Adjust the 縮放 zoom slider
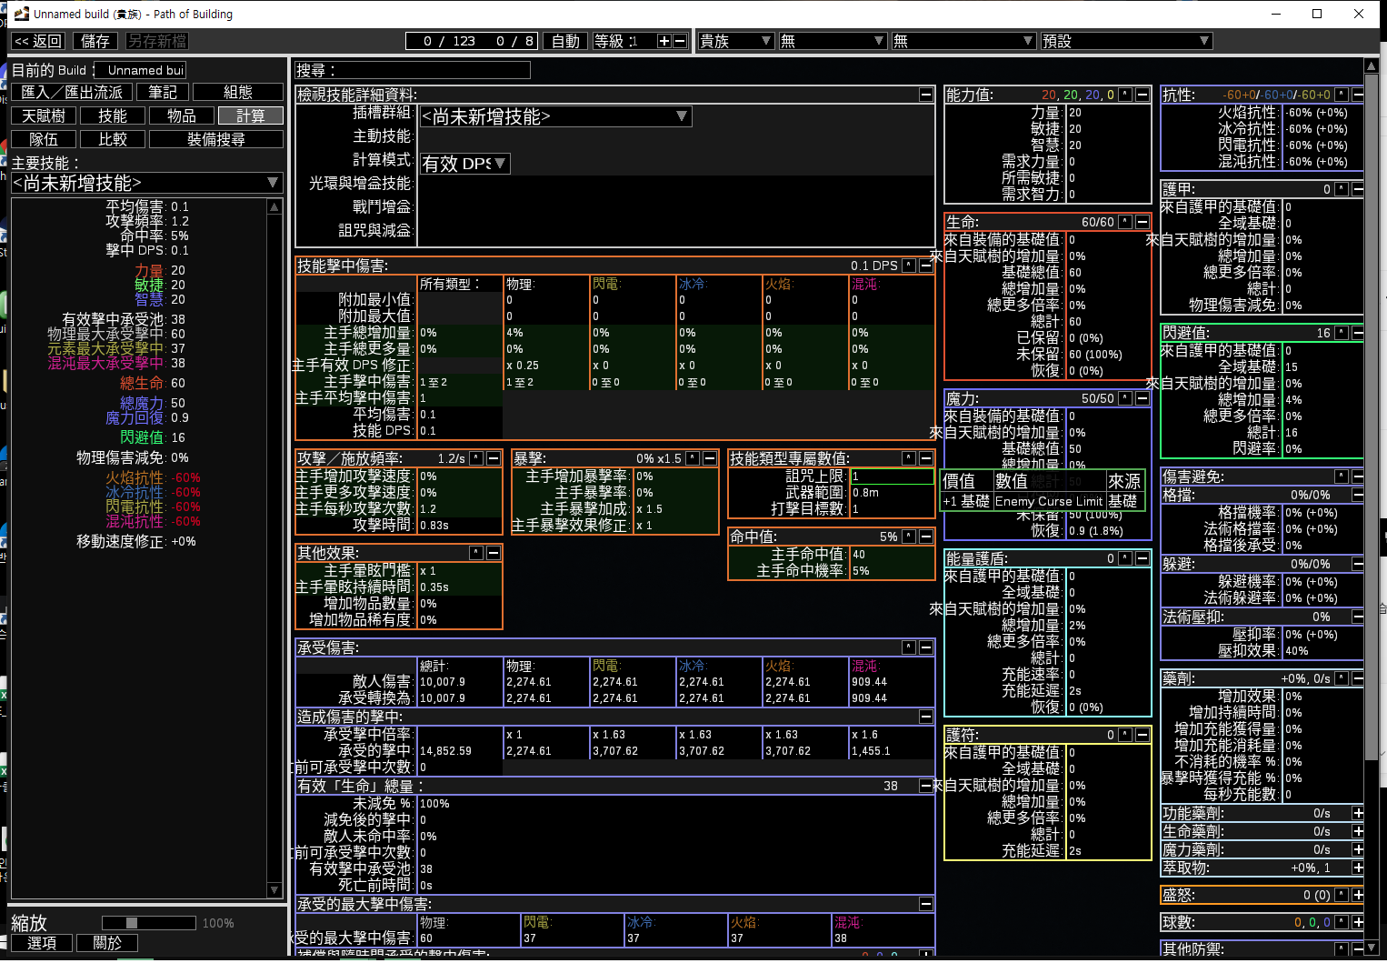This screenshot has width=1387, height=963. coord(149,923)
